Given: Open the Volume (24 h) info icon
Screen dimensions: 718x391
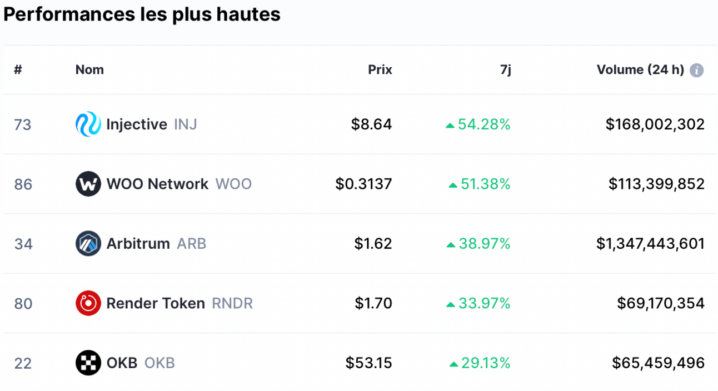Looking at the screenshot, I should 696,71.
